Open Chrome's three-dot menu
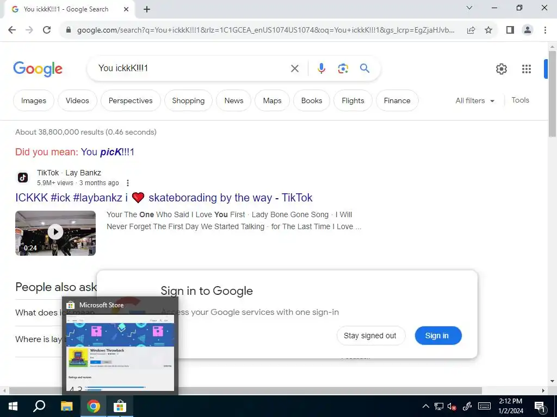 [x=545, y=30]
